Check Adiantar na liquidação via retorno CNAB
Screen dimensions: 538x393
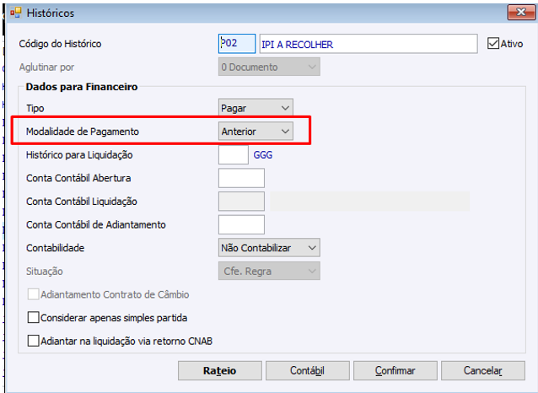[33, 341]
